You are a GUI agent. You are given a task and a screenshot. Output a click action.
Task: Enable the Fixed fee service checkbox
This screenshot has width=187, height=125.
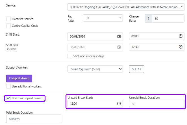click(x=8, y=19)
